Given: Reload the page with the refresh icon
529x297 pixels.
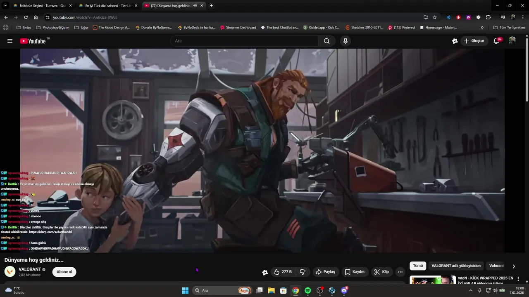Looking at the screenshot, I should point(26,17).
